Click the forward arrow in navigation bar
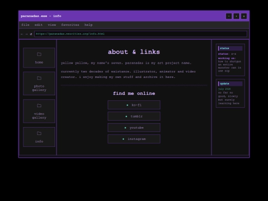 point(26,34)
